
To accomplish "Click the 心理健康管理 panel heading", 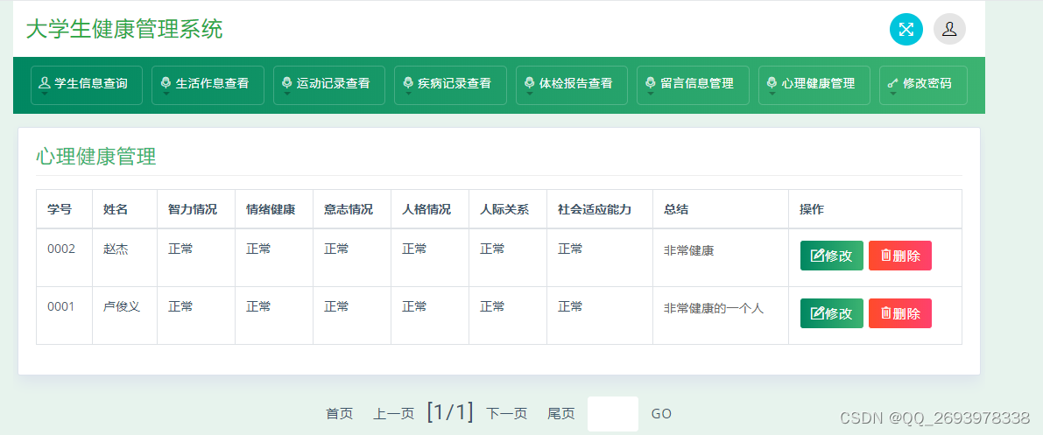I will pyautogui.click(x=95, y=157).
